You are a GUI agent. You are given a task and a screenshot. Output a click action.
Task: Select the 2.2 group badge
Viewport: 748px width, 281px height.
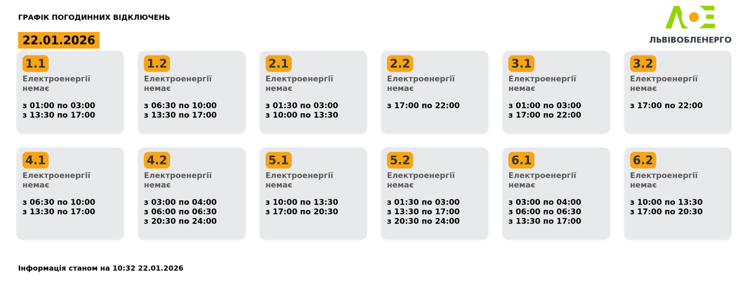pos(400,64)
